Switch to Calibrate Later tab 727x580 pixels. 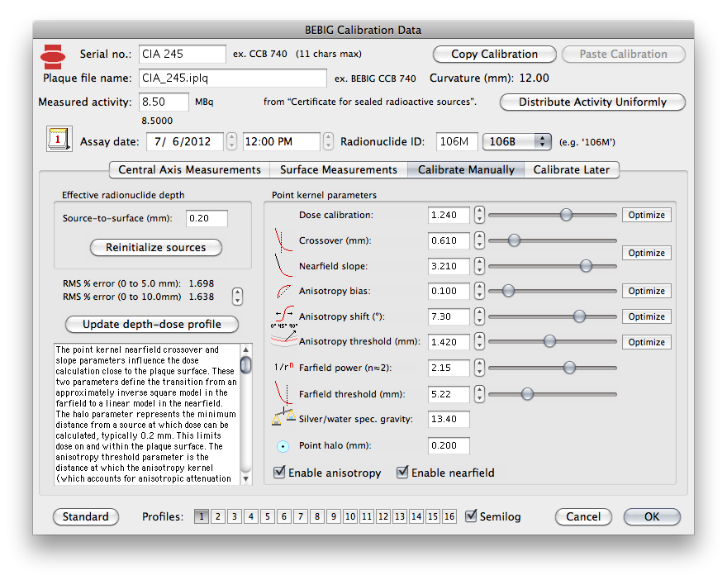[572, 169]
